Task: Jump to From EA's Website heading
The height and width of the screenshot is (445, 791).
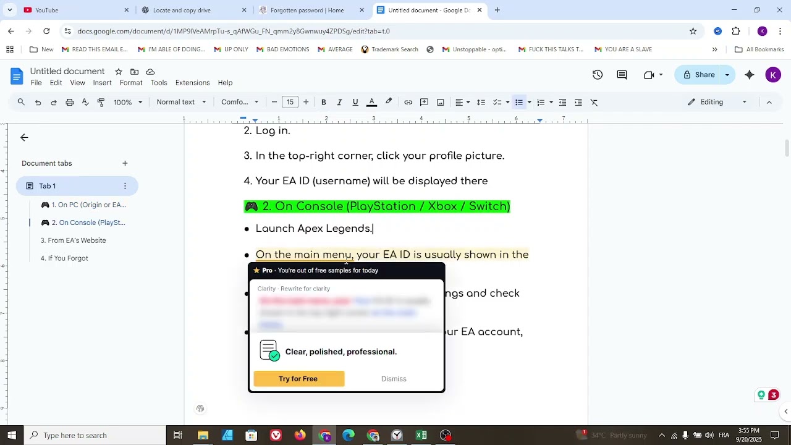Action: (74, 240)
